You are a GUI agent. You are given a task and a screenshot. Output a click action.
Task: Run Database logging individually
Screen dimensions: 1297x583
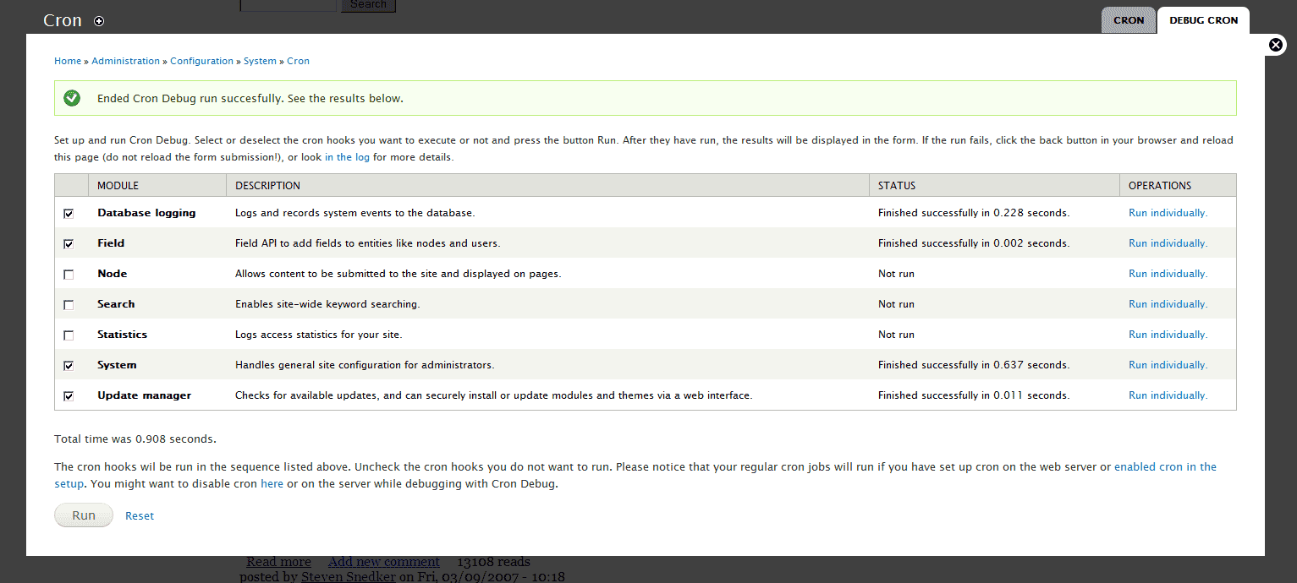(x=1168, y=213)
